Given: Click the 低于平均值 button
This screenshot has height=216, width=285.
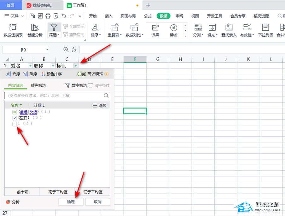Looking at the screenshot, I should click(x=93, y=192).
